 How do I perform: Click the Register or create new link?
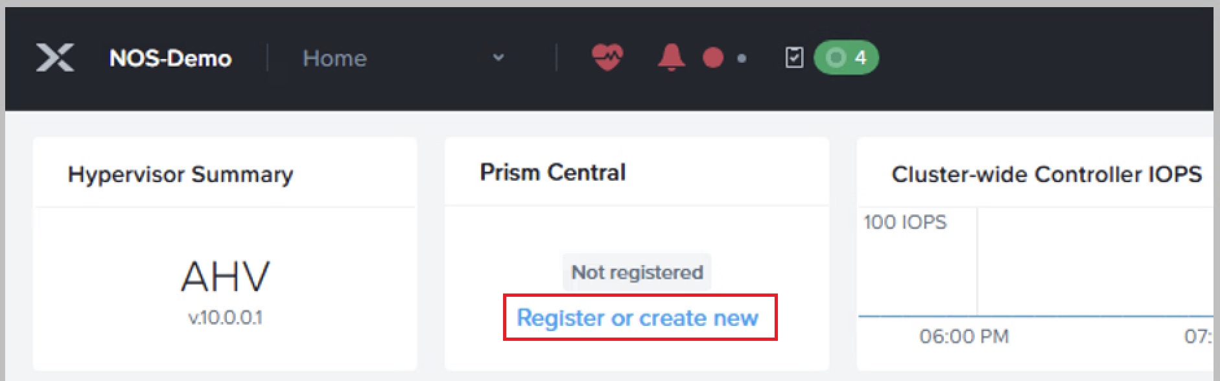click(x=637, y=318)
